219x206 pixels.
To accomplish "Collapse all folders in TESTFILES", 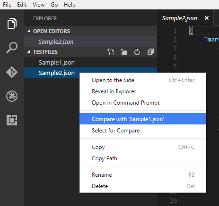I will point(150,52).
